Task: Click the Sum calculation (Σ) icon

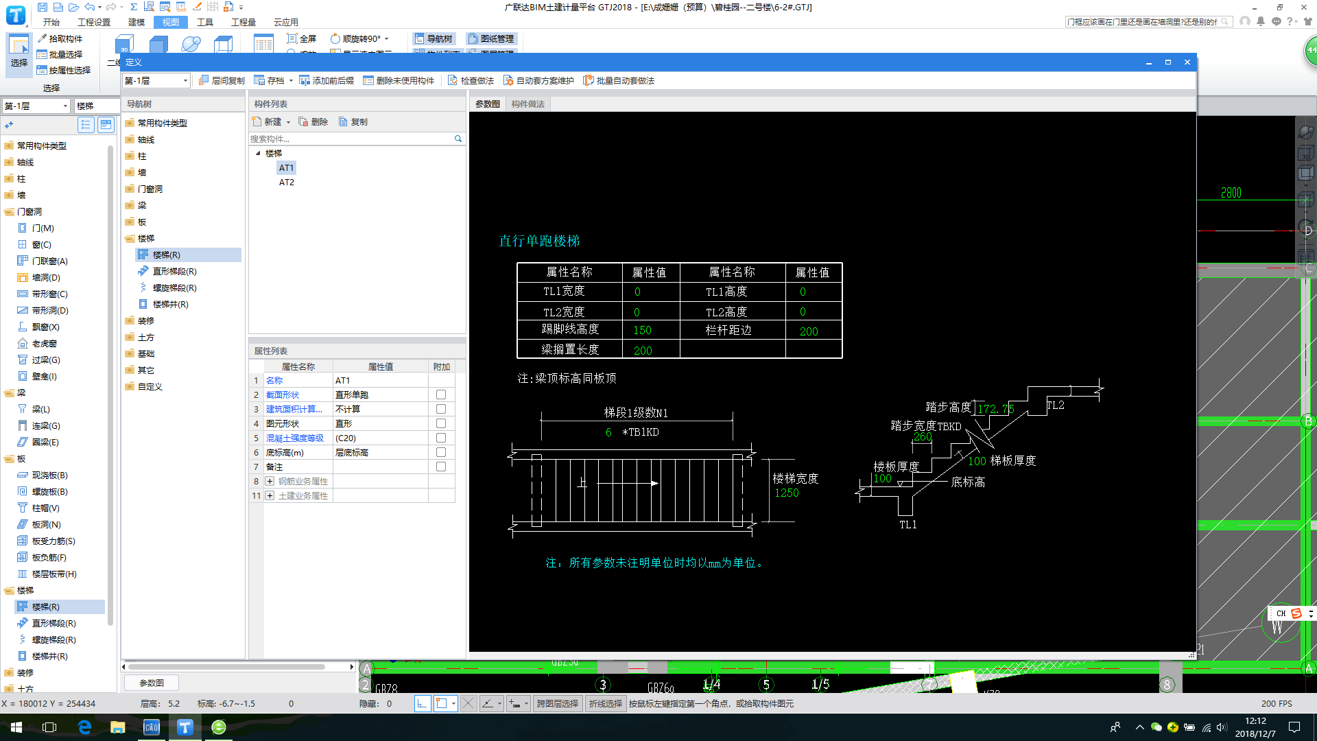Action: click(x=134, y=7)
